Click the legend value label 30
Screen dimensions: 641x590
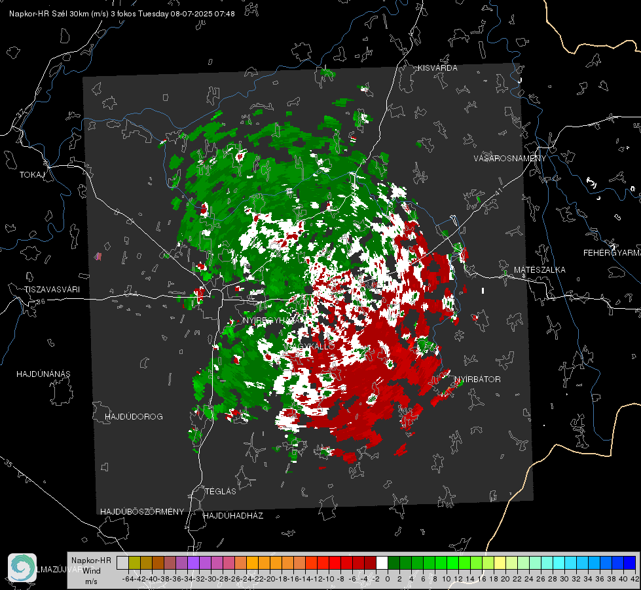click(x=564, y=579)
